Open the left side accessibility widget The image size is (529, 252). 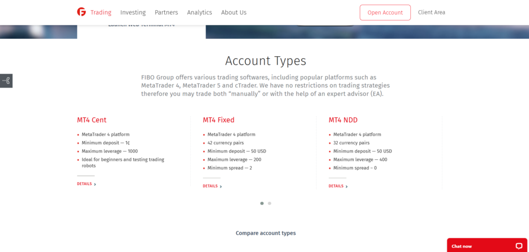pos(6,80)
